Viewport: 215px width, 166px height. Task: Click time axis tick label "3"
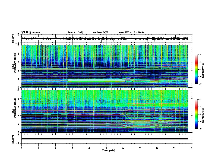(x=72, y=148)
